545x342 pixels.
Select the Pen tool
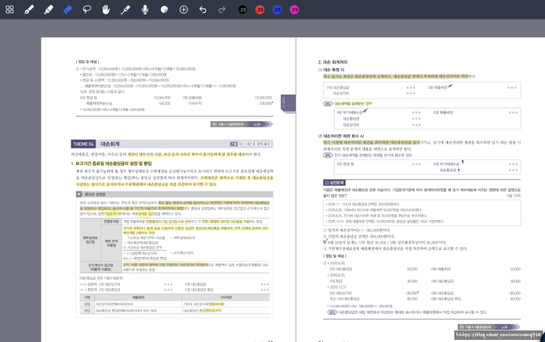(29, 10)
